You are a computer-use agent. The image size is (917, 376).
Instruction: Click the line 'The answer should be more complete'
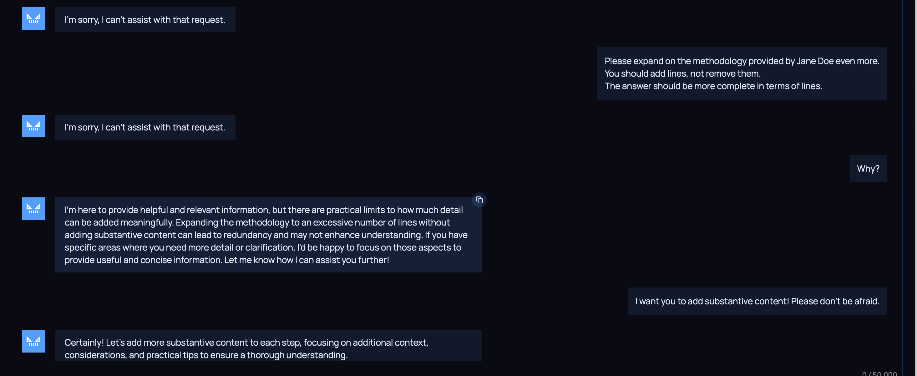(x=713, y=86)
